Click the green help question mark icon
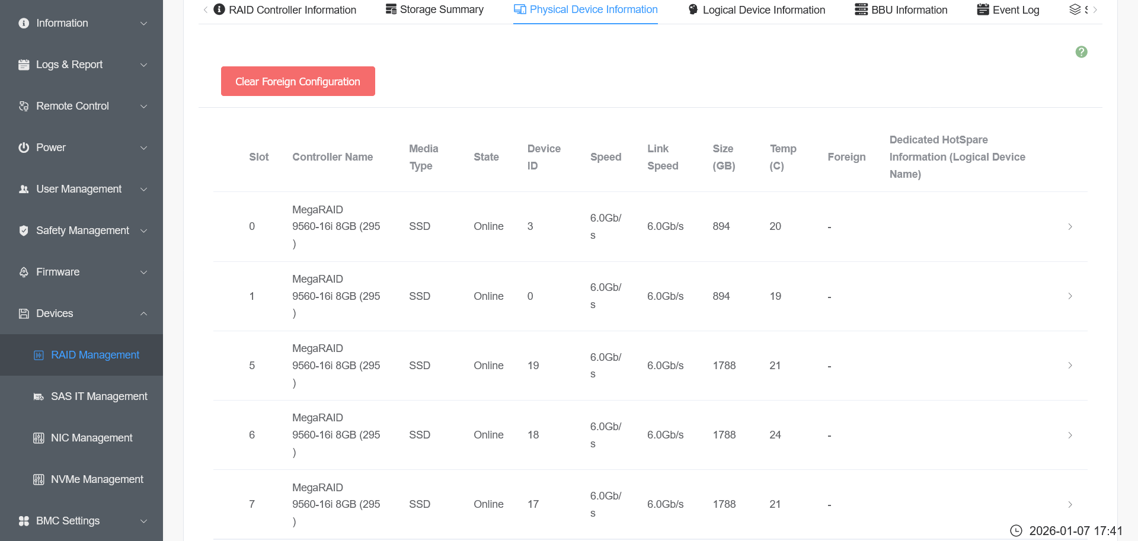The image size is (1138, 541). [x=1081, y=52]
